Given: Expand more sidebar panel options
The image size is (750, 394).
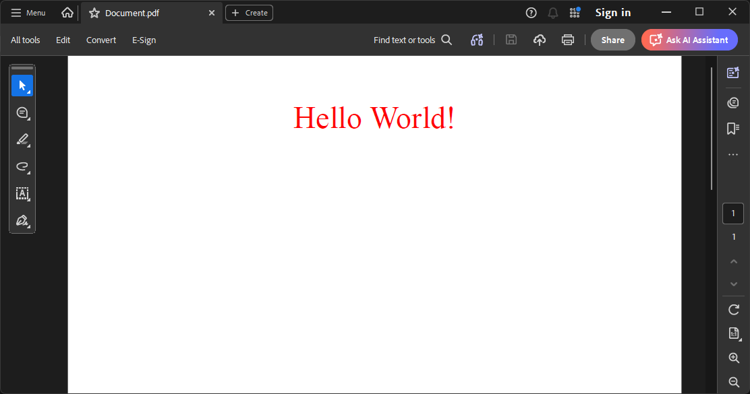Looking at the screenshot, I should (733, 154).
